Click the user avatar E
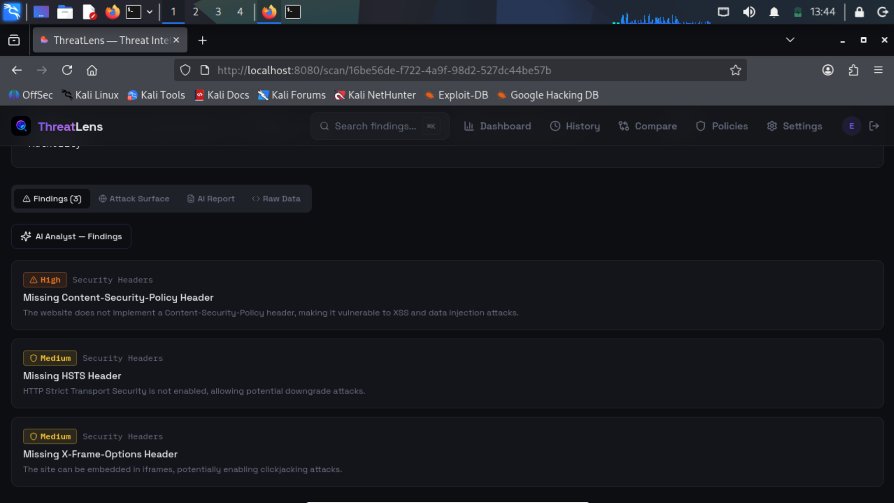Image resolution: width=894 pixels, height=503 pixels. (851, 126)
